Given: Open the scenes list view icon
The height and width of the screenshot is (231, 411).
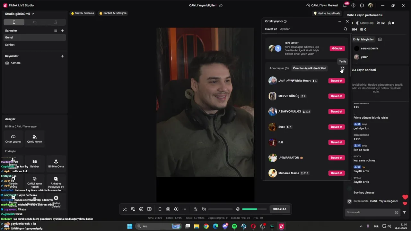Looking at the screenshot, I should coord(56,30).
